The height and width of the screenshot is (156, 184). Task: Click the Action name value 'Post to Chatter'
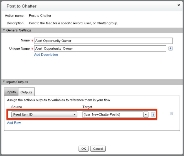point(40,16)
